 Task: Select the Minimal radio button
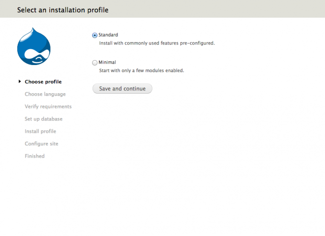pyautogui.click(x=95, y=63)
